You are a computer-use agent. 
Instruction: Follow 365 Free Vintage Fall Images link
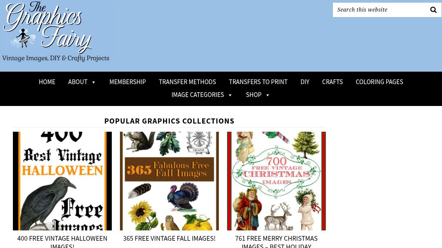tap(169, 239)
